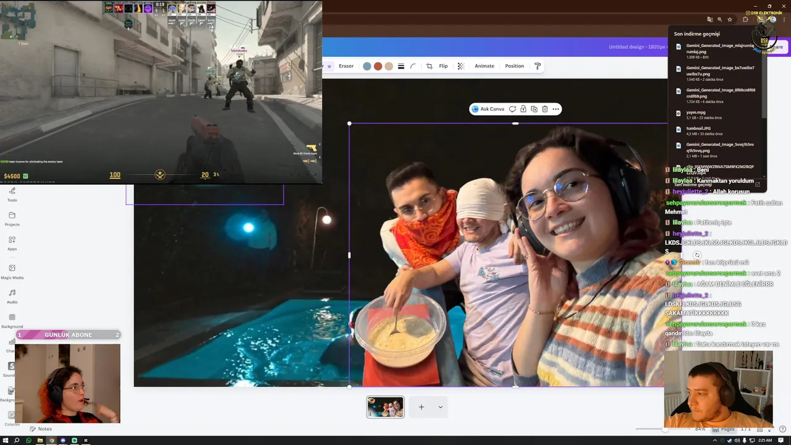The width and height of the screenshot is (791, 445).
Task: Open the Projects sidebar item
Action: pyautogui.click(x=12, y=219)
